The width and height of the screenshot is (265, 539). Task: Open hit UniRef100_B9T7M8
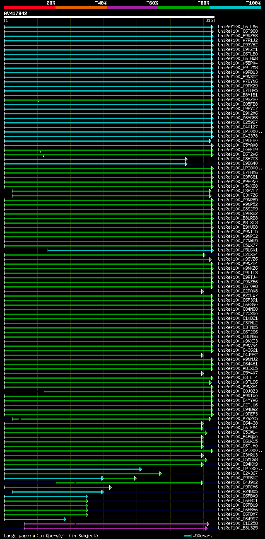coord(238,68)
